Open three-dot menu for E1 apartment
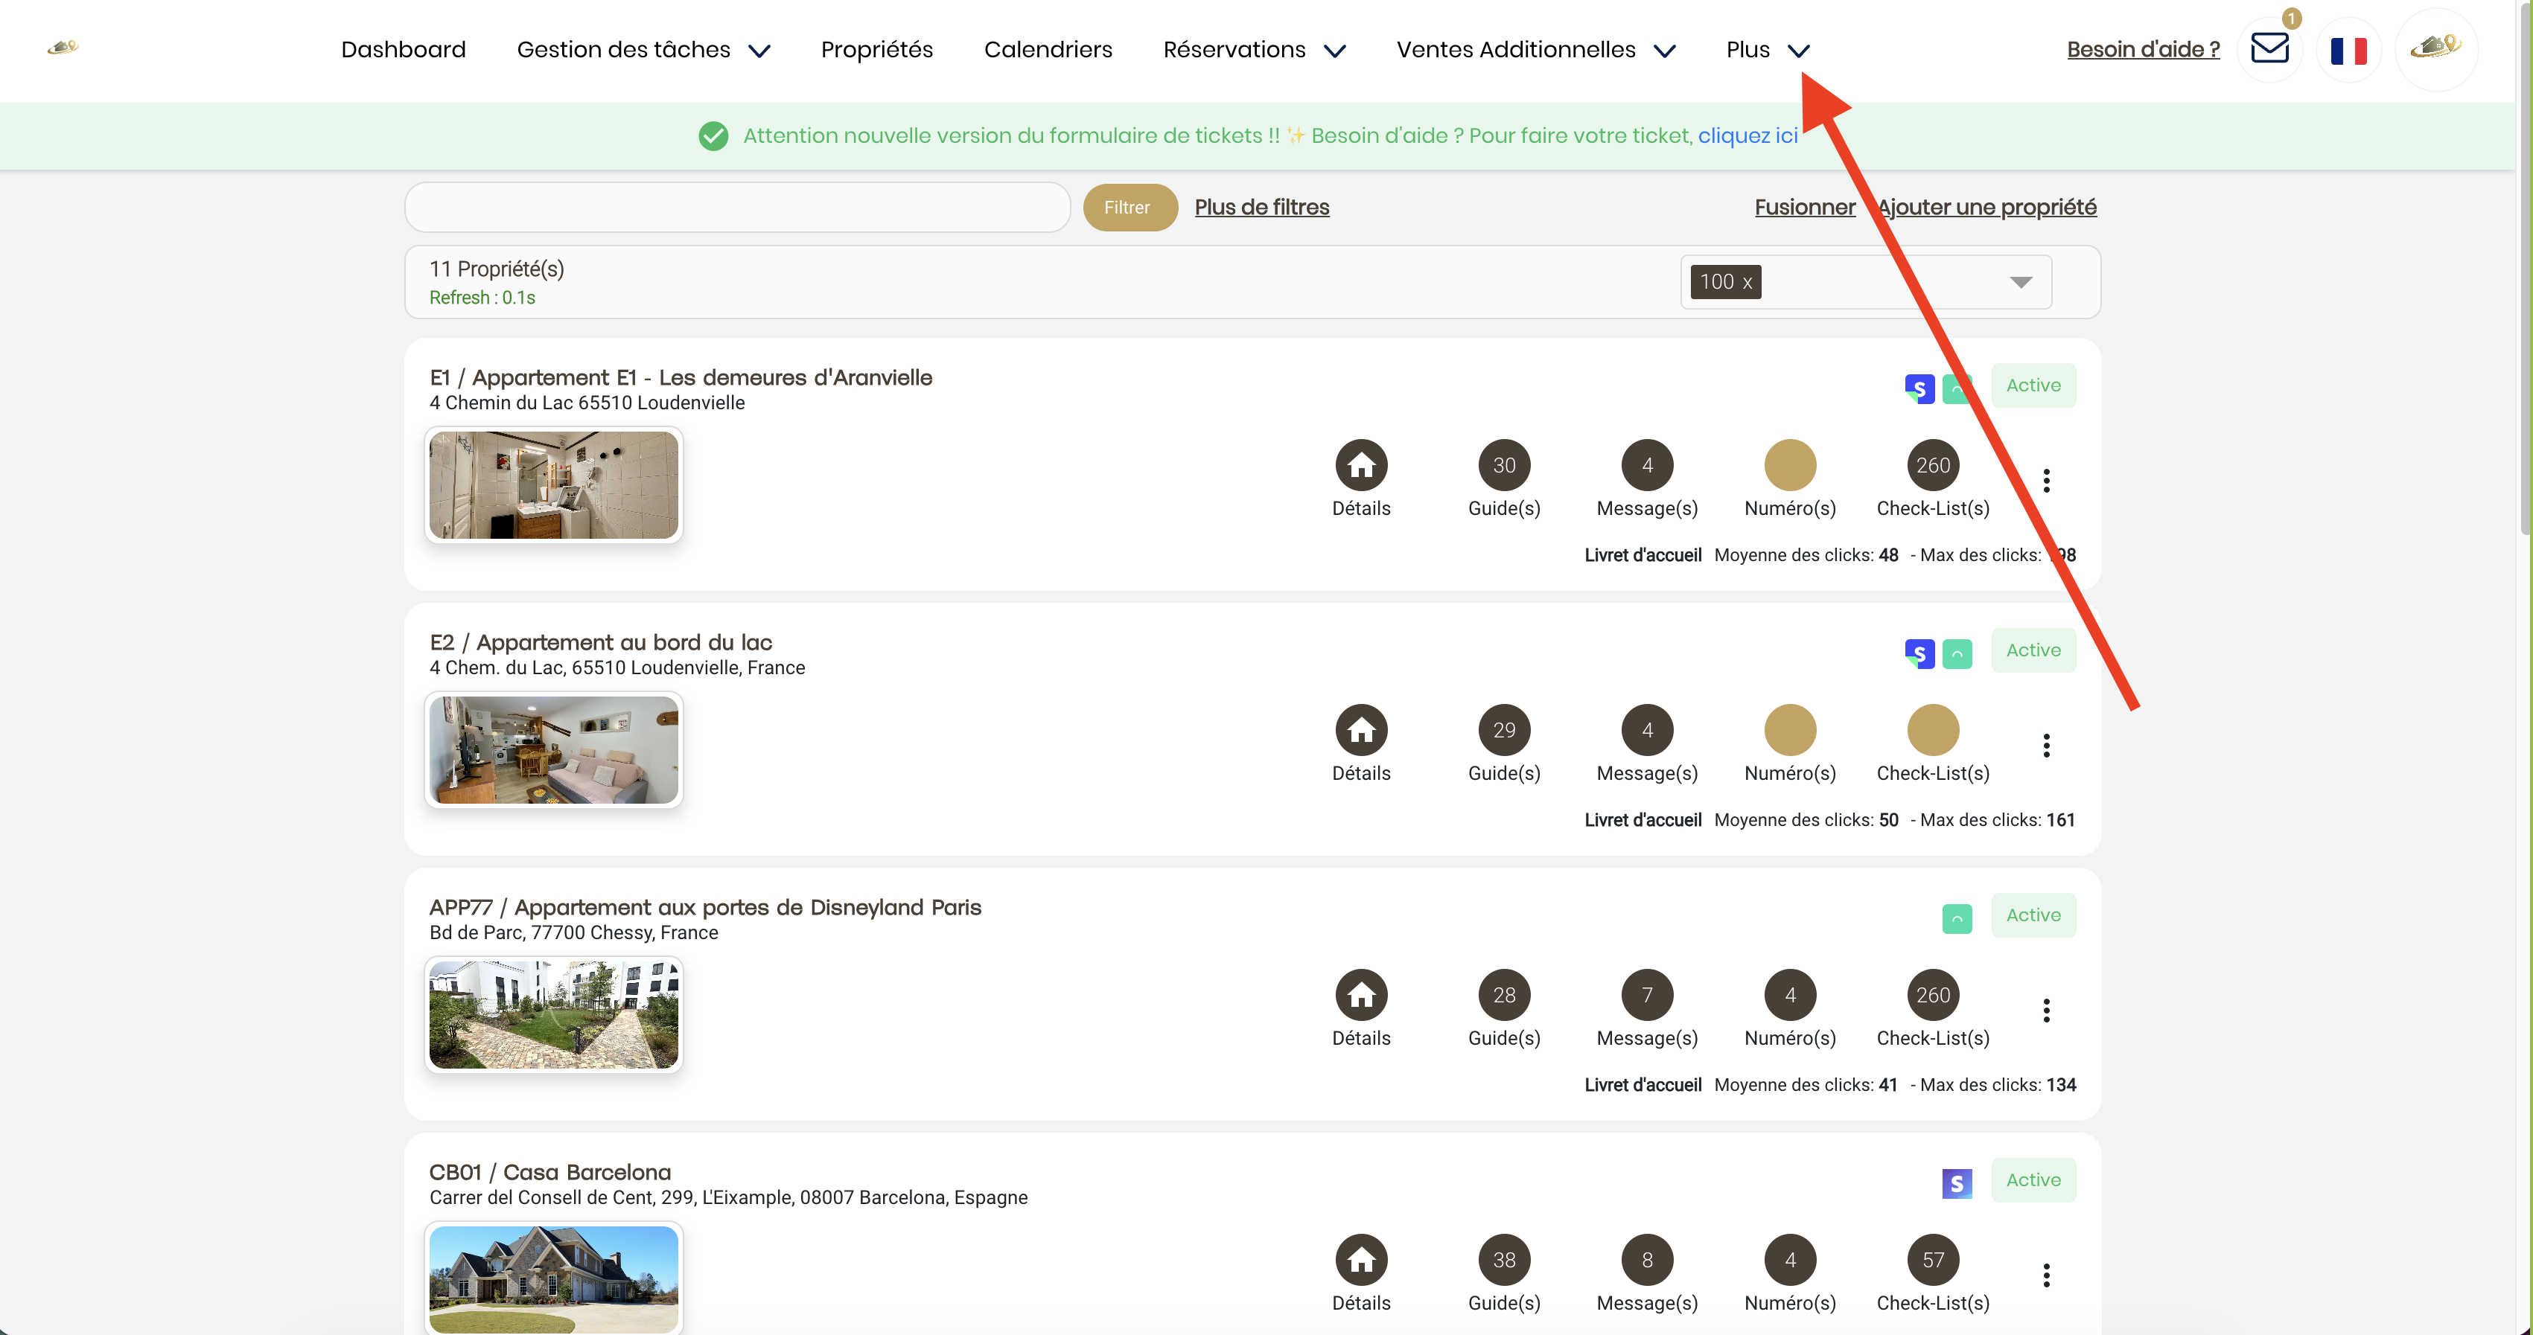The image size is (2533, 1335). 2046,481
